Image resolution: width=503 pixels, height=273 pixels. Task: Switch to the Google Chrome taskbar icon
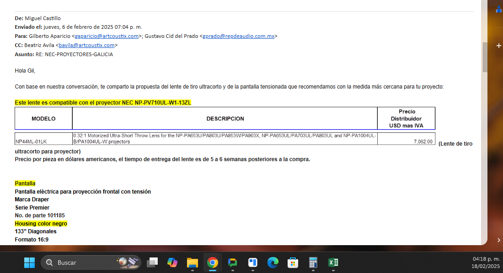(212, 263)
